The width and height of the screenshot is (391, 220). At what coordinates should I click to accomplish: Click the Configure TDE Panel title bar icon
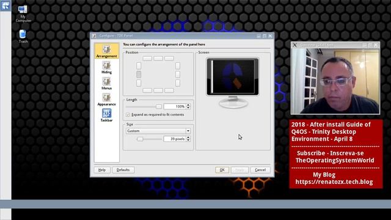[93, 36]
